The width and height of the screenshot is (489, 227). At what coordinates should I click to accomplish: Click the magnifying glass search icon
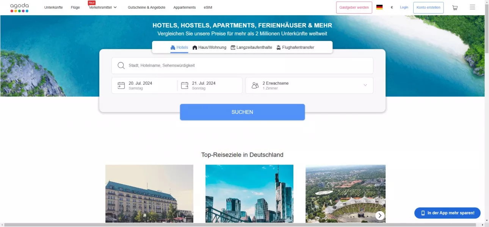[x=121, y=65]
